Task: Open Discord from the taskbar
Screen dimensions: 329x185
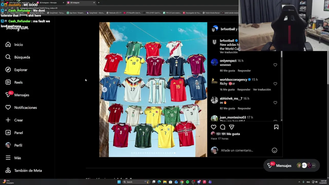Action: point(199,182)
